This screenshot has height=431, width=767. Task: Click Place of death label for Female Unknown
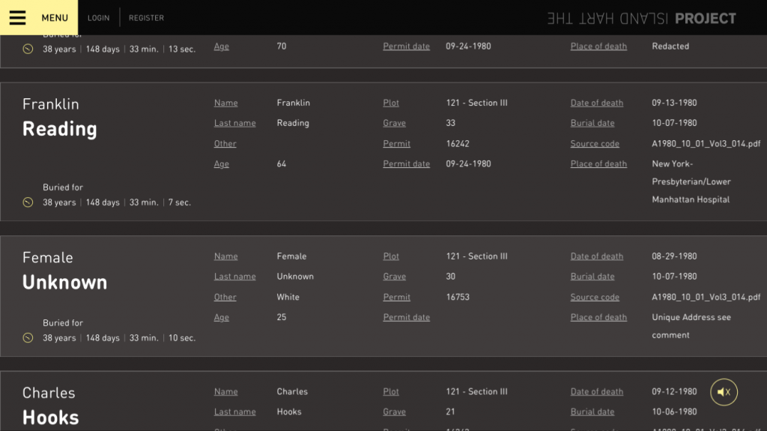[x=598, y=318]
